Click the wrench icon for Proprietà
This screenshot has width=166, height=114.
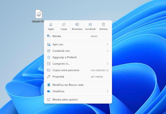pyautogui.click(x=49, y=77)
